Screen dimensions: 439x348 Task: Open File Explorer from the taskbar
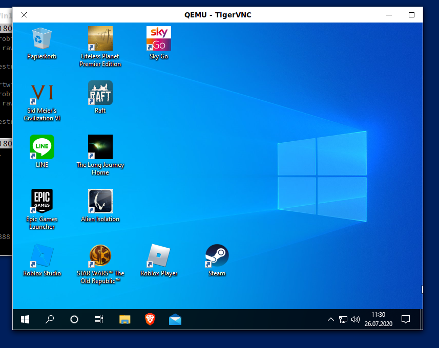[x=125, y=319]
